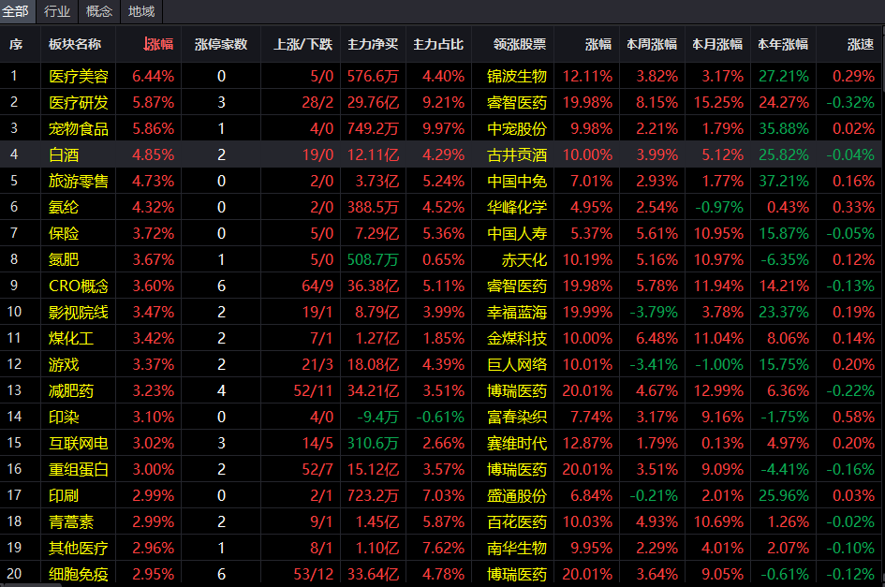885x587 pixels.
Task: Open leading stock 华峰化学
Action: pyautogui.click(x=517, y=207)
